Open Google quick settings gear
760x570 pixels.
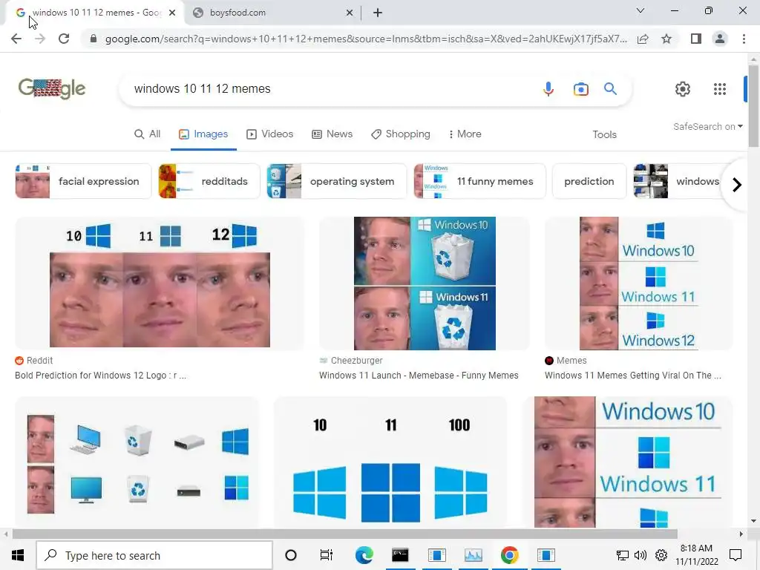click(x=683, y=89)
